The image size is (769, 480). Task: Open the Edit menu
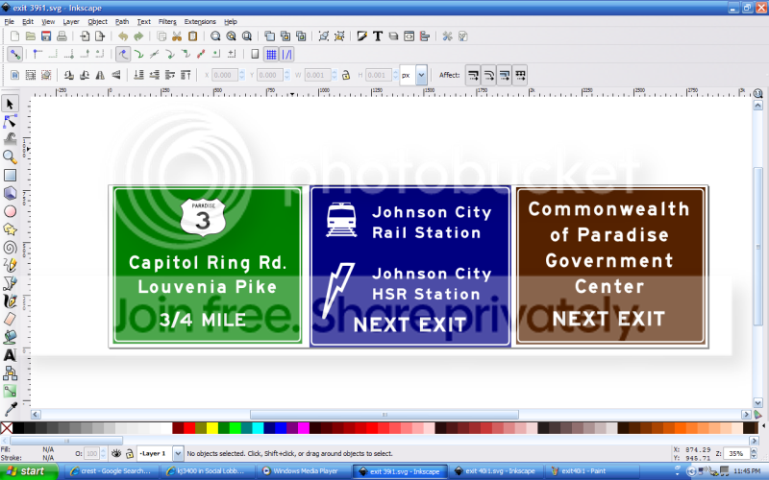point(28,21)
